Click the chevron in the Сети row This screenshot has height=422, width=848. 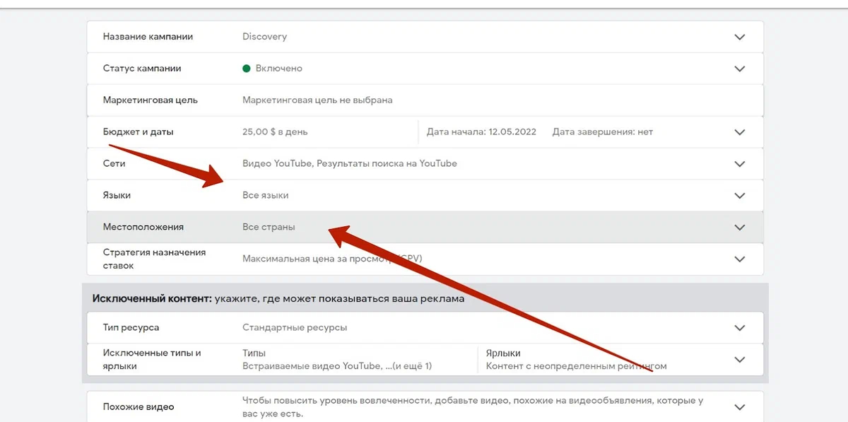pyautogui.click(x=739, y=164)
